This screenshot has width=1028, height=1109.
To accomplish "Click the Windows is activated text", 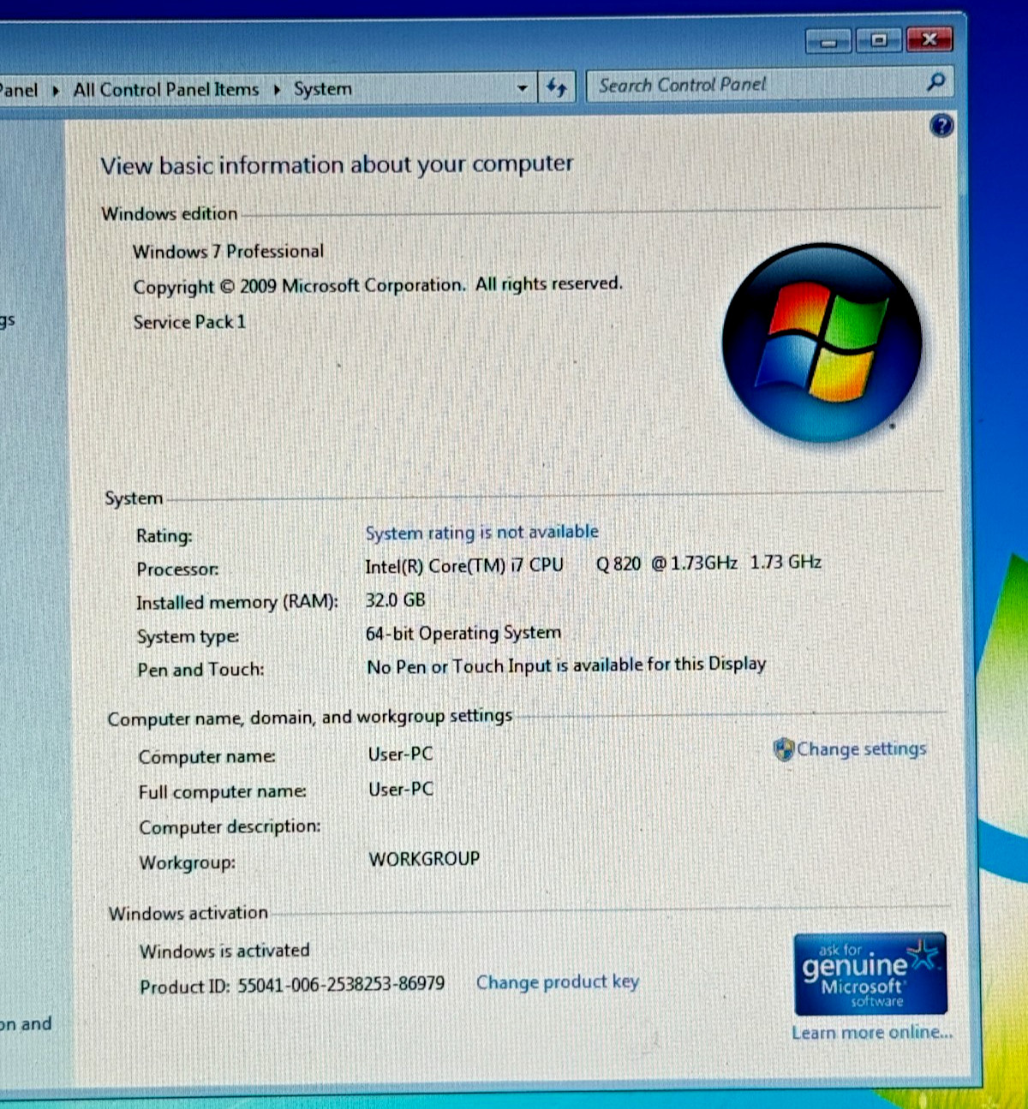I will coord(224,951).
